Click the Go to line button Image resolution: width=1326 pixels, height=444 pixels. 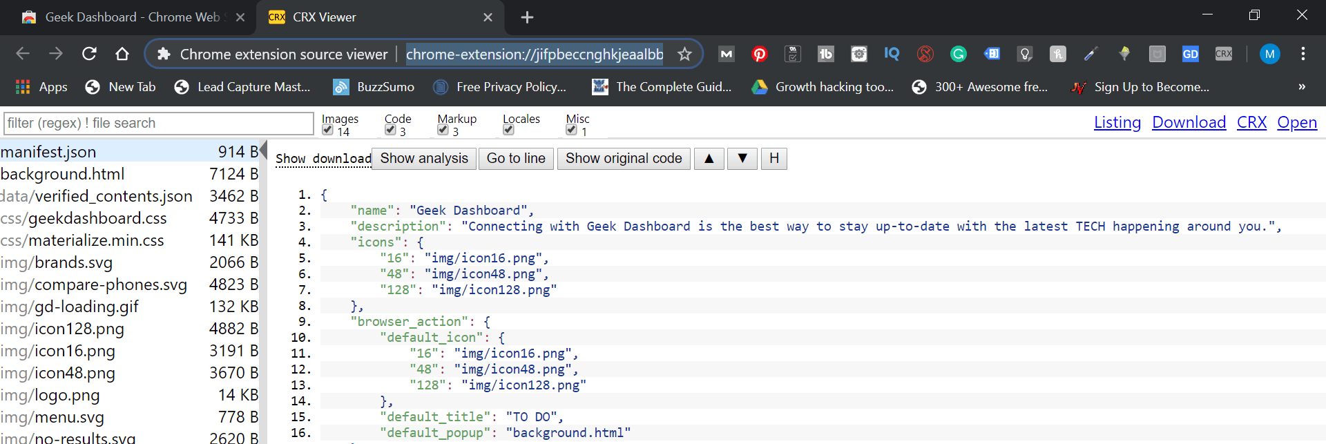coord(516,159)
